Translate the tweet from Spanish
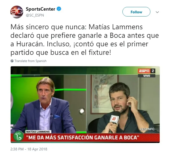Image resolution: width=169 pixels, height=152 pixels. [31, 61]
